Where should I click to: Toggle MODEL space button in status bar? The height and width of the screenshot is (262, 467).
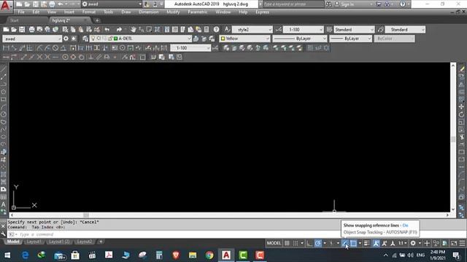coord(274,243)
